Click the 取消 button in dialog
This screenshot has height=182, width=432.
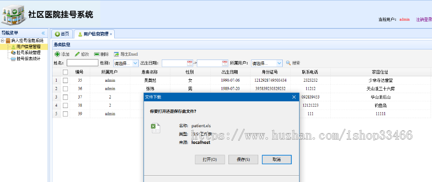(276, 159)
